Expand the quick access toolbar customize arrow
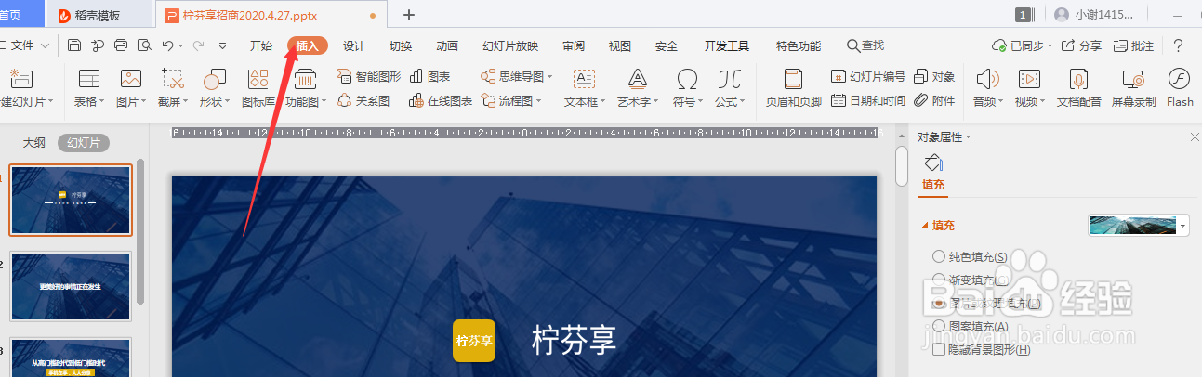 point(222,45)
